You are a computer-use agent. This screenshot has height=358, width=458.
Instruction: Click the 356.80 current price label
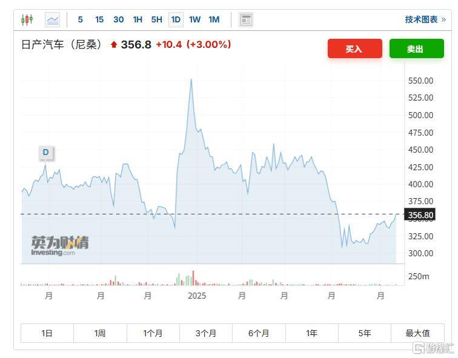coord(420,215)
